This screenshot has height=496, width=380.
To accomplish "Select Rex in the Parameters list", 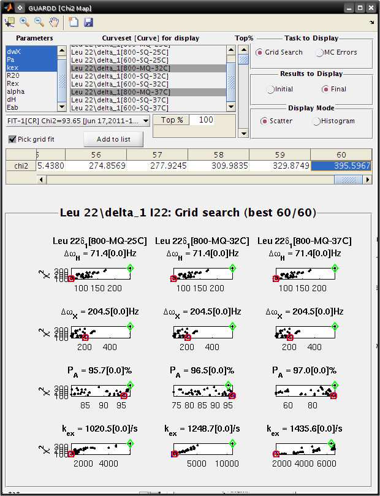I will click(32, 83).
